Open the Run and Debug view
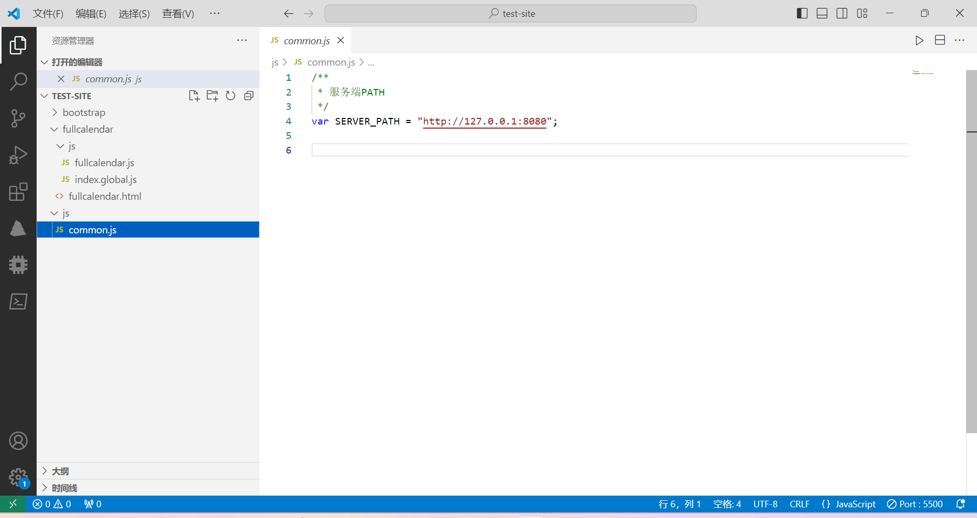The height and width of the screenshot is (518, 977). 18,155
